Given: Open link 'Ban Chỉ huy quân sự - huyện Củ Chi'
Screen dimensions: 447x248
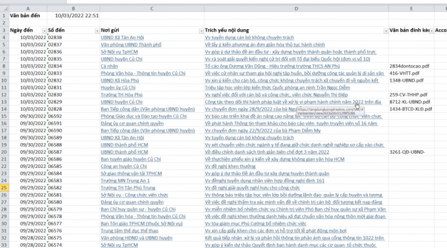Looking at the screenshot, I should click(138, 209).
